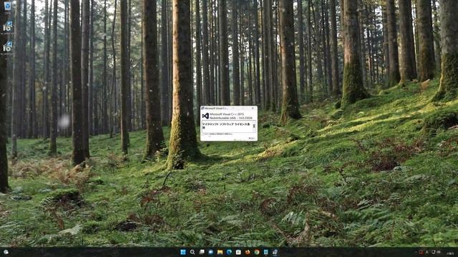Click 'Microsoft Visual C++ 2015 Redistributable' heading text
This screenshot has height=257, width=458.
[230, 116]
